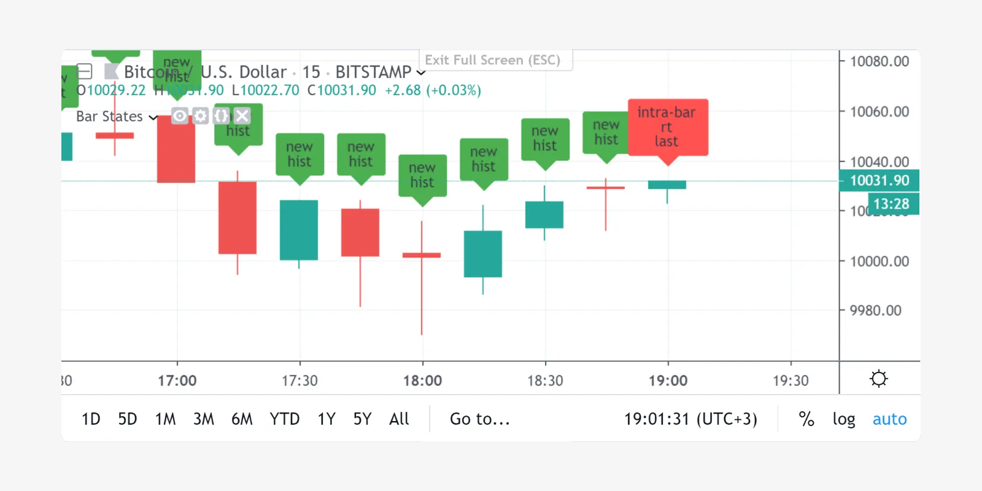The image size is (982, 491).
Task: Toggle percent scale mode
Action: [806, 419]
